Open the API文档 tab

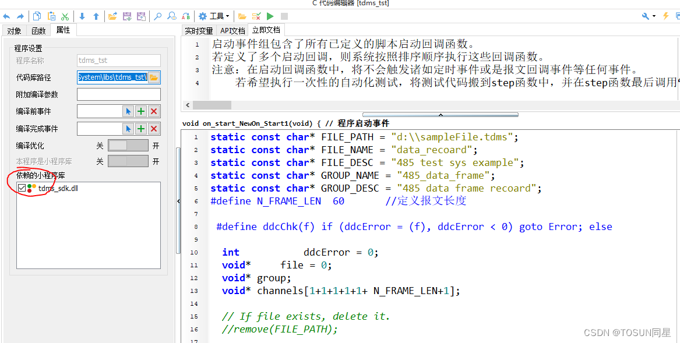pyautogui.click(x=232, y=31)
